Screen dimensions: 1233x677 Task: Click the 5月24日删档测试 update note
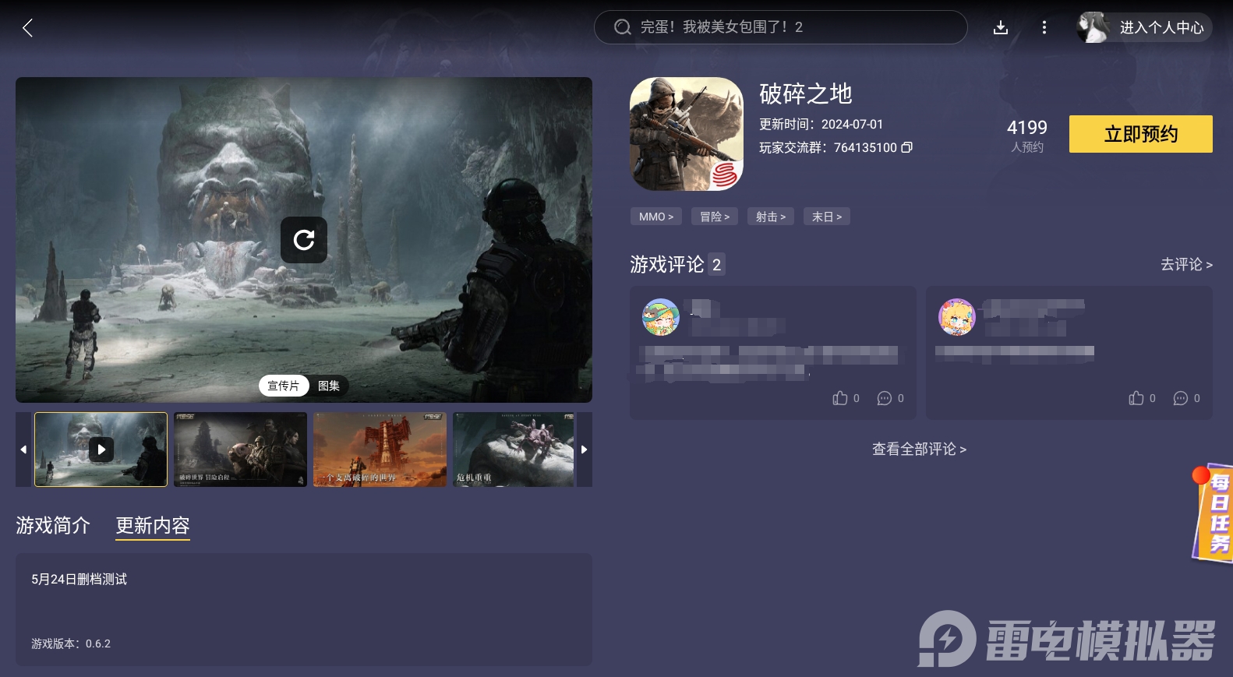(79, 580)
